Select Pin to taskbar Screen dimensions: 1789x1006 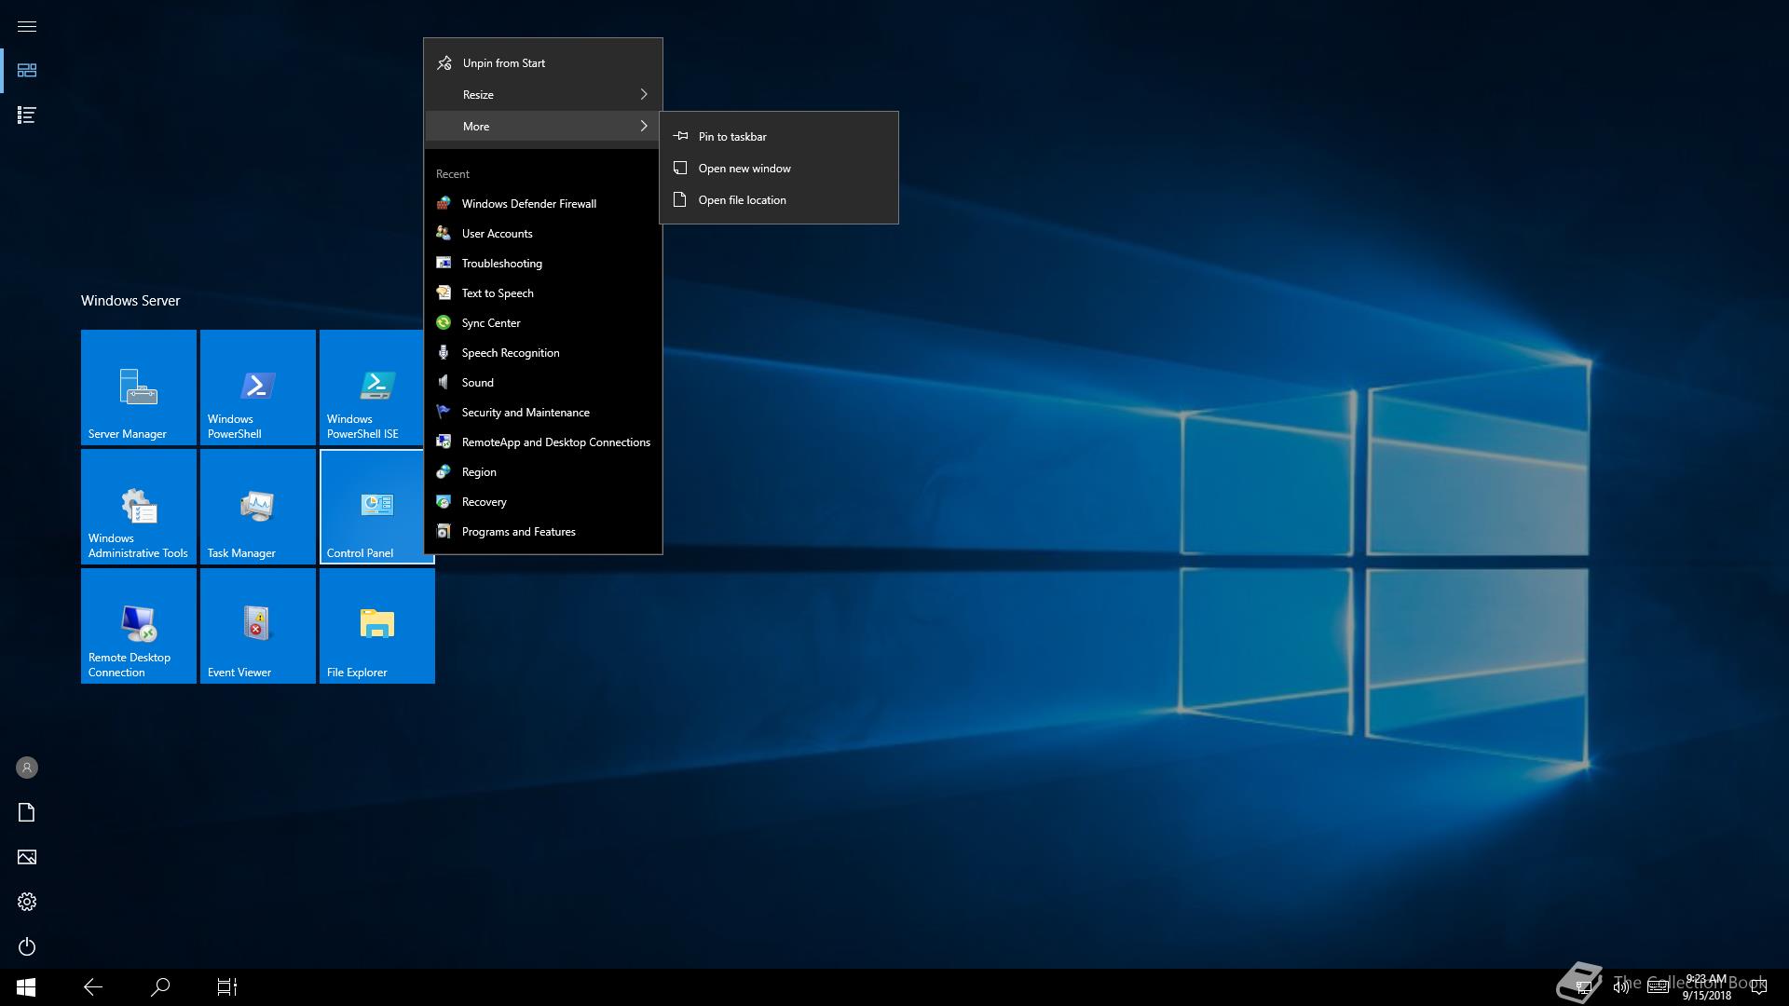tap(779, 137)
